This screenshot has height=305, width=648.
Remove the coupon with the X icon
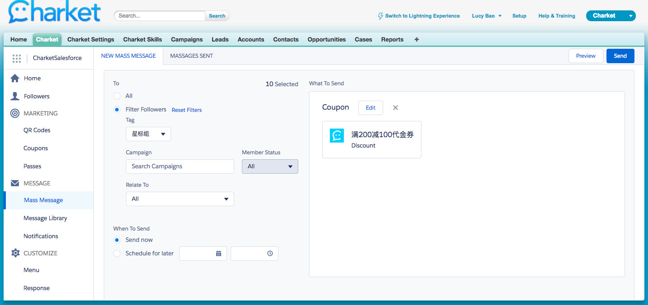tap(395, 108)
